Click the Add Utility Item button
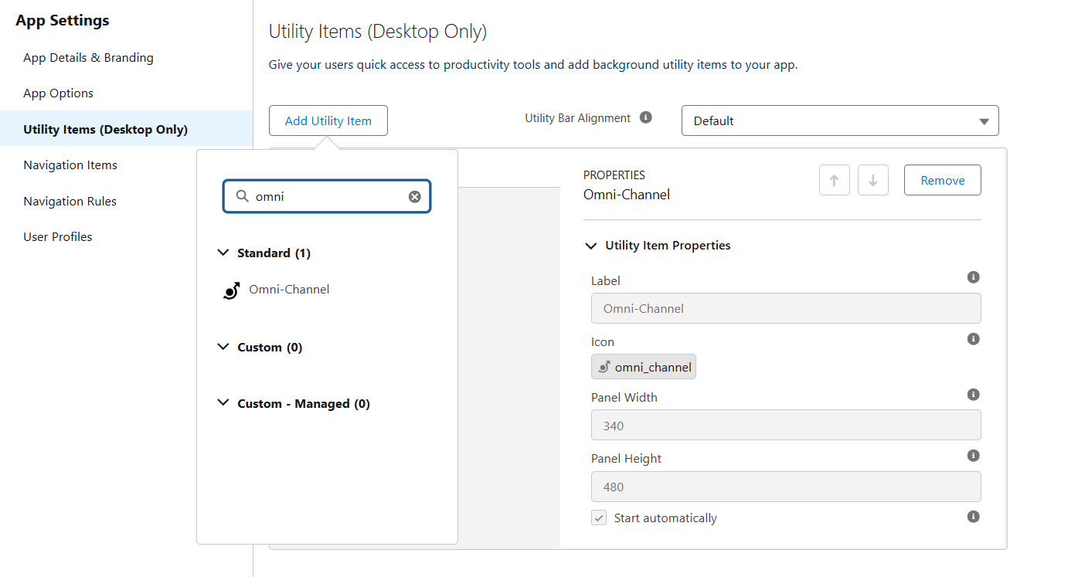 (328, 120)
